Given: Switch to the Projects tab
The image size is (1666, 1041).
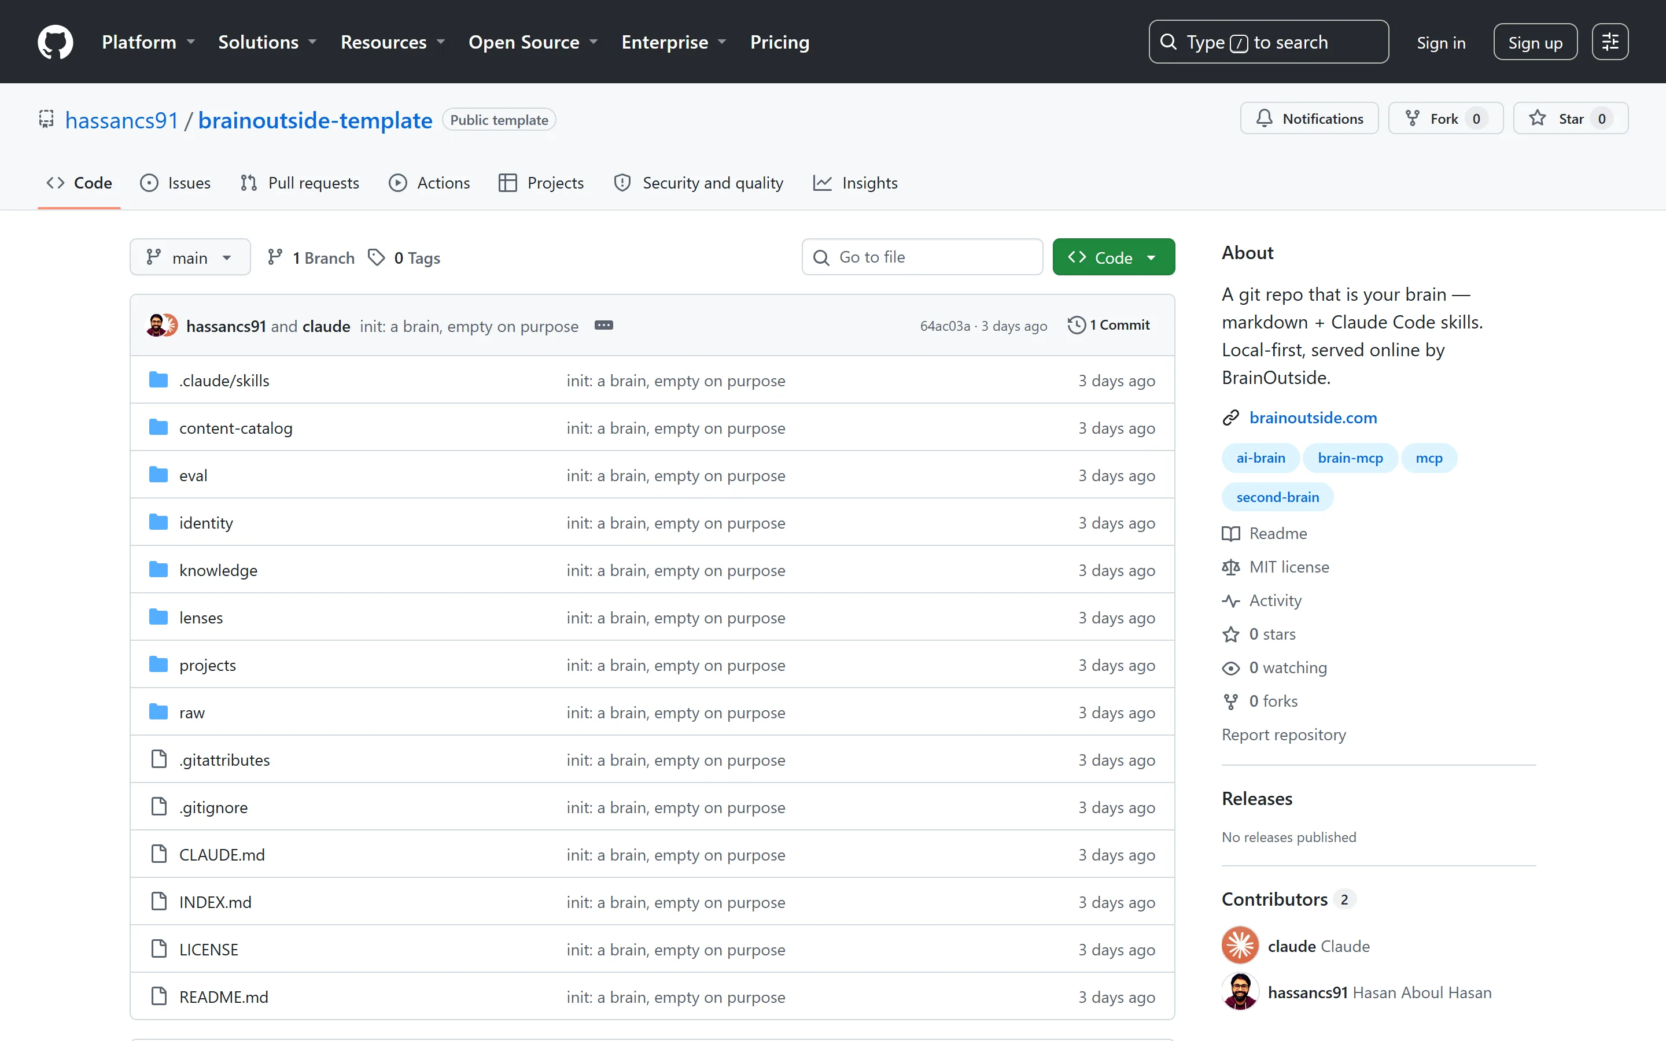Looking at the screenshot, I should [541, 183].
